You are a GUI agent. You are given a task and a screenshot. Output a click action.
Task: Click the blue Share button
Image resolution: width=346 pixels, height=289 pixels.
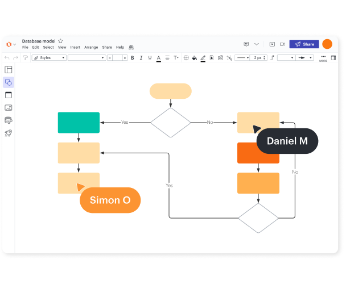304,44
